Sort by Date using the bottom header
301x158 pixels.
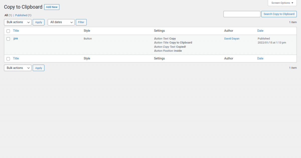pyautogui.click(x=260, y=58)
